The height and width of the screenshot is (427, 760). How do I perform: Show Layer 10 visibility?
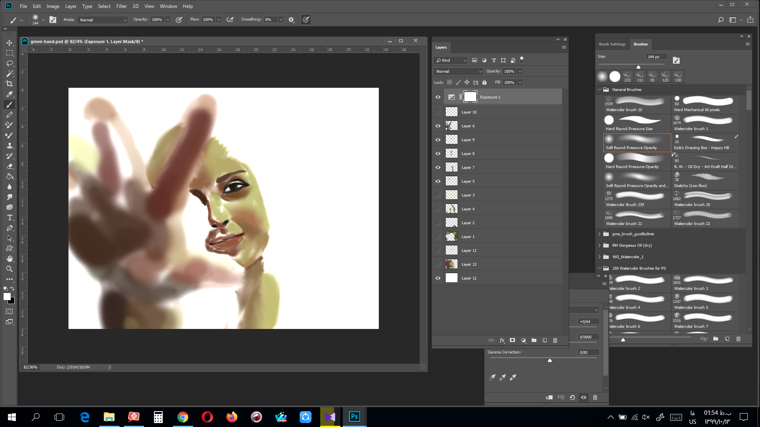point(438,112)
